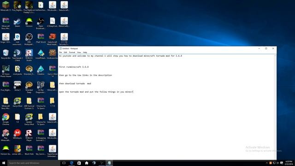
Task: Launch the ROBLOX Player shortcut
Action: tap(29, 135)
